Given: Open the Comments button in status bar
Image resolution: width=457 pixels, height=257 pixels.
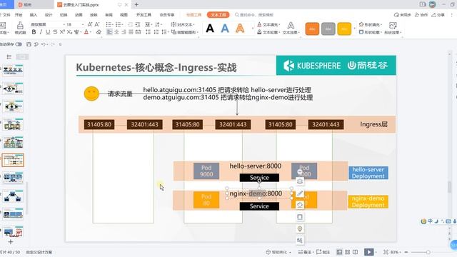Looking at the screenshot, I should [x=323, y=252].
